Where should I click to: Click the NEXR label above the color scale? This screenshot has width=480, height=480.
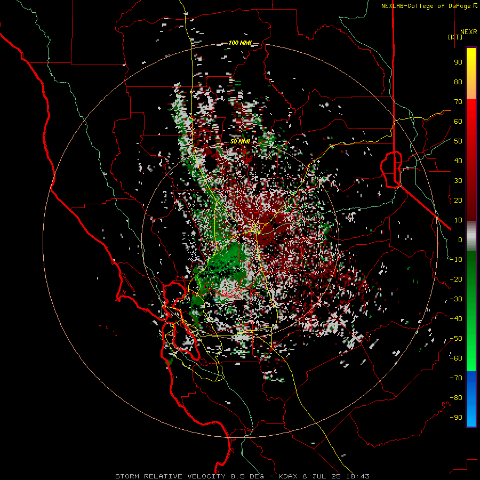[468, 32]
